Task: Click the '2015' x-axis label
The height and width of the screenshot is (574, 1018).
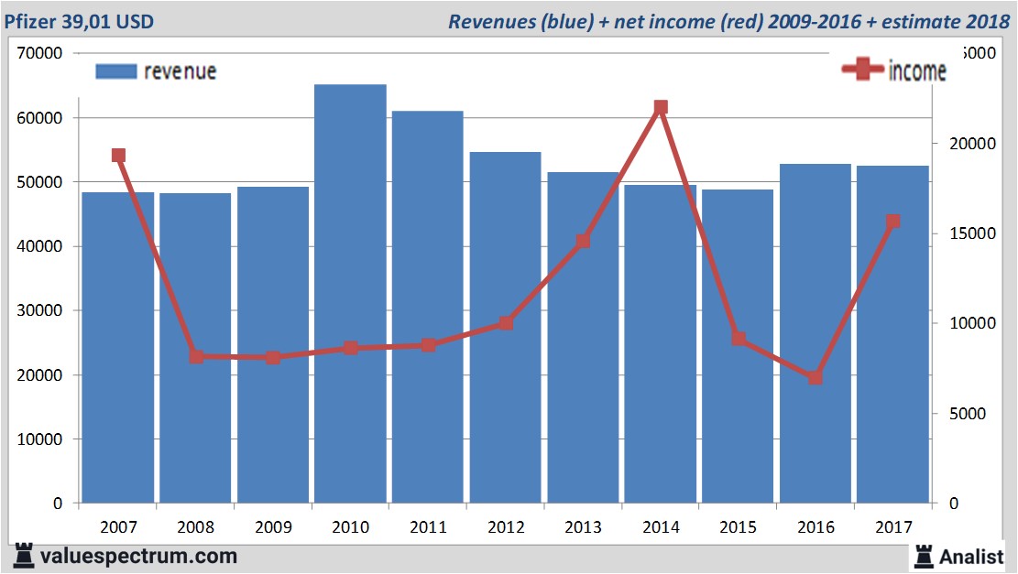Action: (x=739, y=526)
